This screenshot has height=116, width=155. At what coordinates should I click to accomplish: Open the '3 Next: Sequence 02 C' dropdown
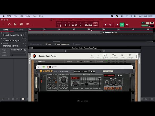coord(26,35)
